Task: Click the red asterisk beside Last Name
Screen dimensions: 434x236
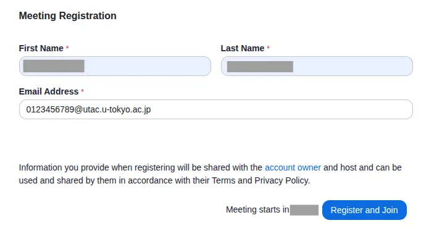Action: coord(268,48)
